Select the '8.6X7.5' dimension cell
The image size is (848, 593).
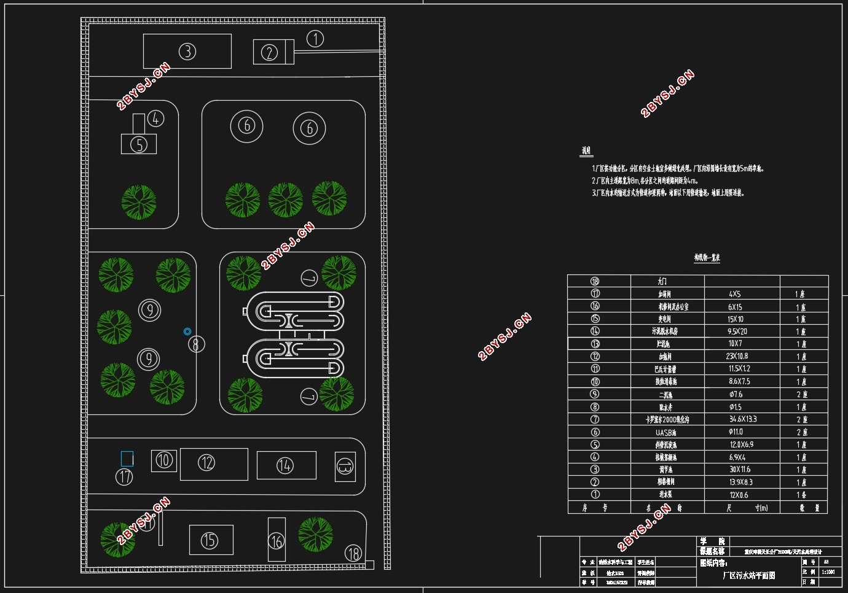click(x=742, y=381)
